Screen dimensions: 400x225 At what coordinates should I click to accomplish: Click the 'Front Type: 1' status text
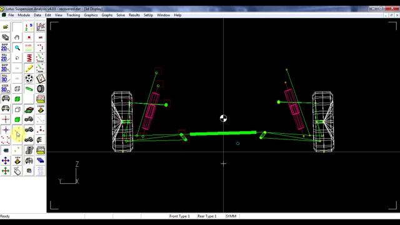179,216
